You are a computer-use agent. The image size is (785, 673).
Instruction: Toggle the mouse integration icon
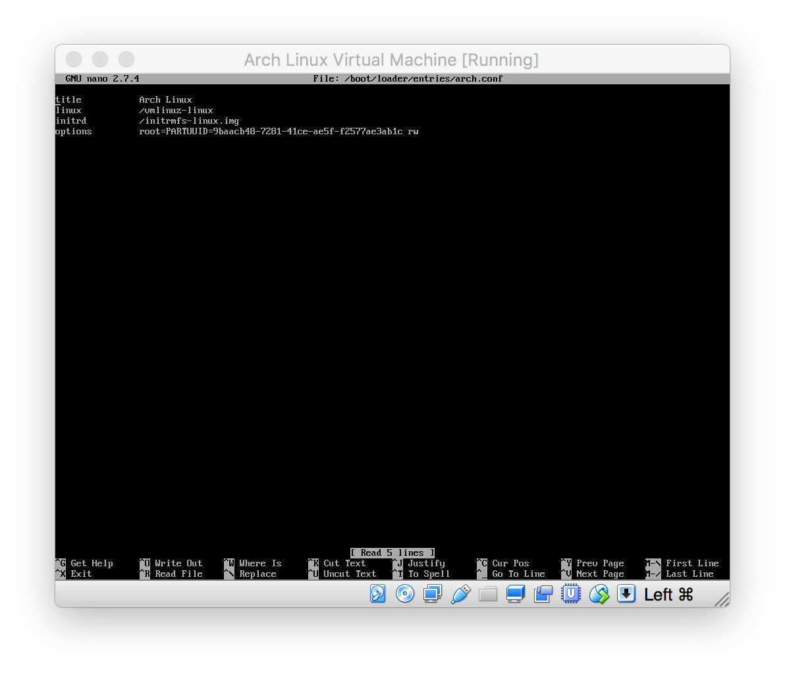tap(599, 594)
